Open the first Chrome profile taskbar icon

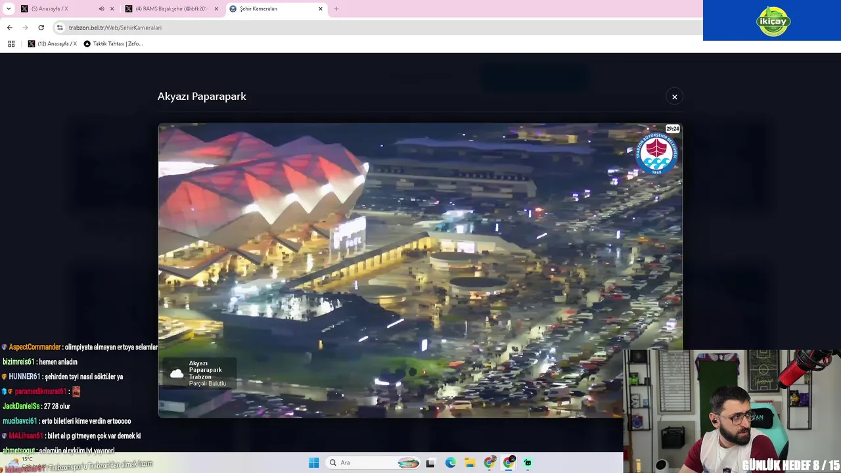(x=489, y=462)
